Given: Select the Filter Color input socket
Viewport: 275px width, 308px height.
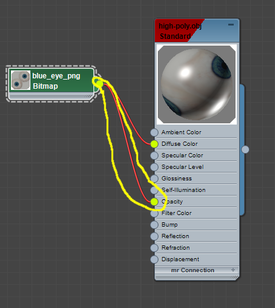Looking at the screenshot, I should [x=154, y=213].
